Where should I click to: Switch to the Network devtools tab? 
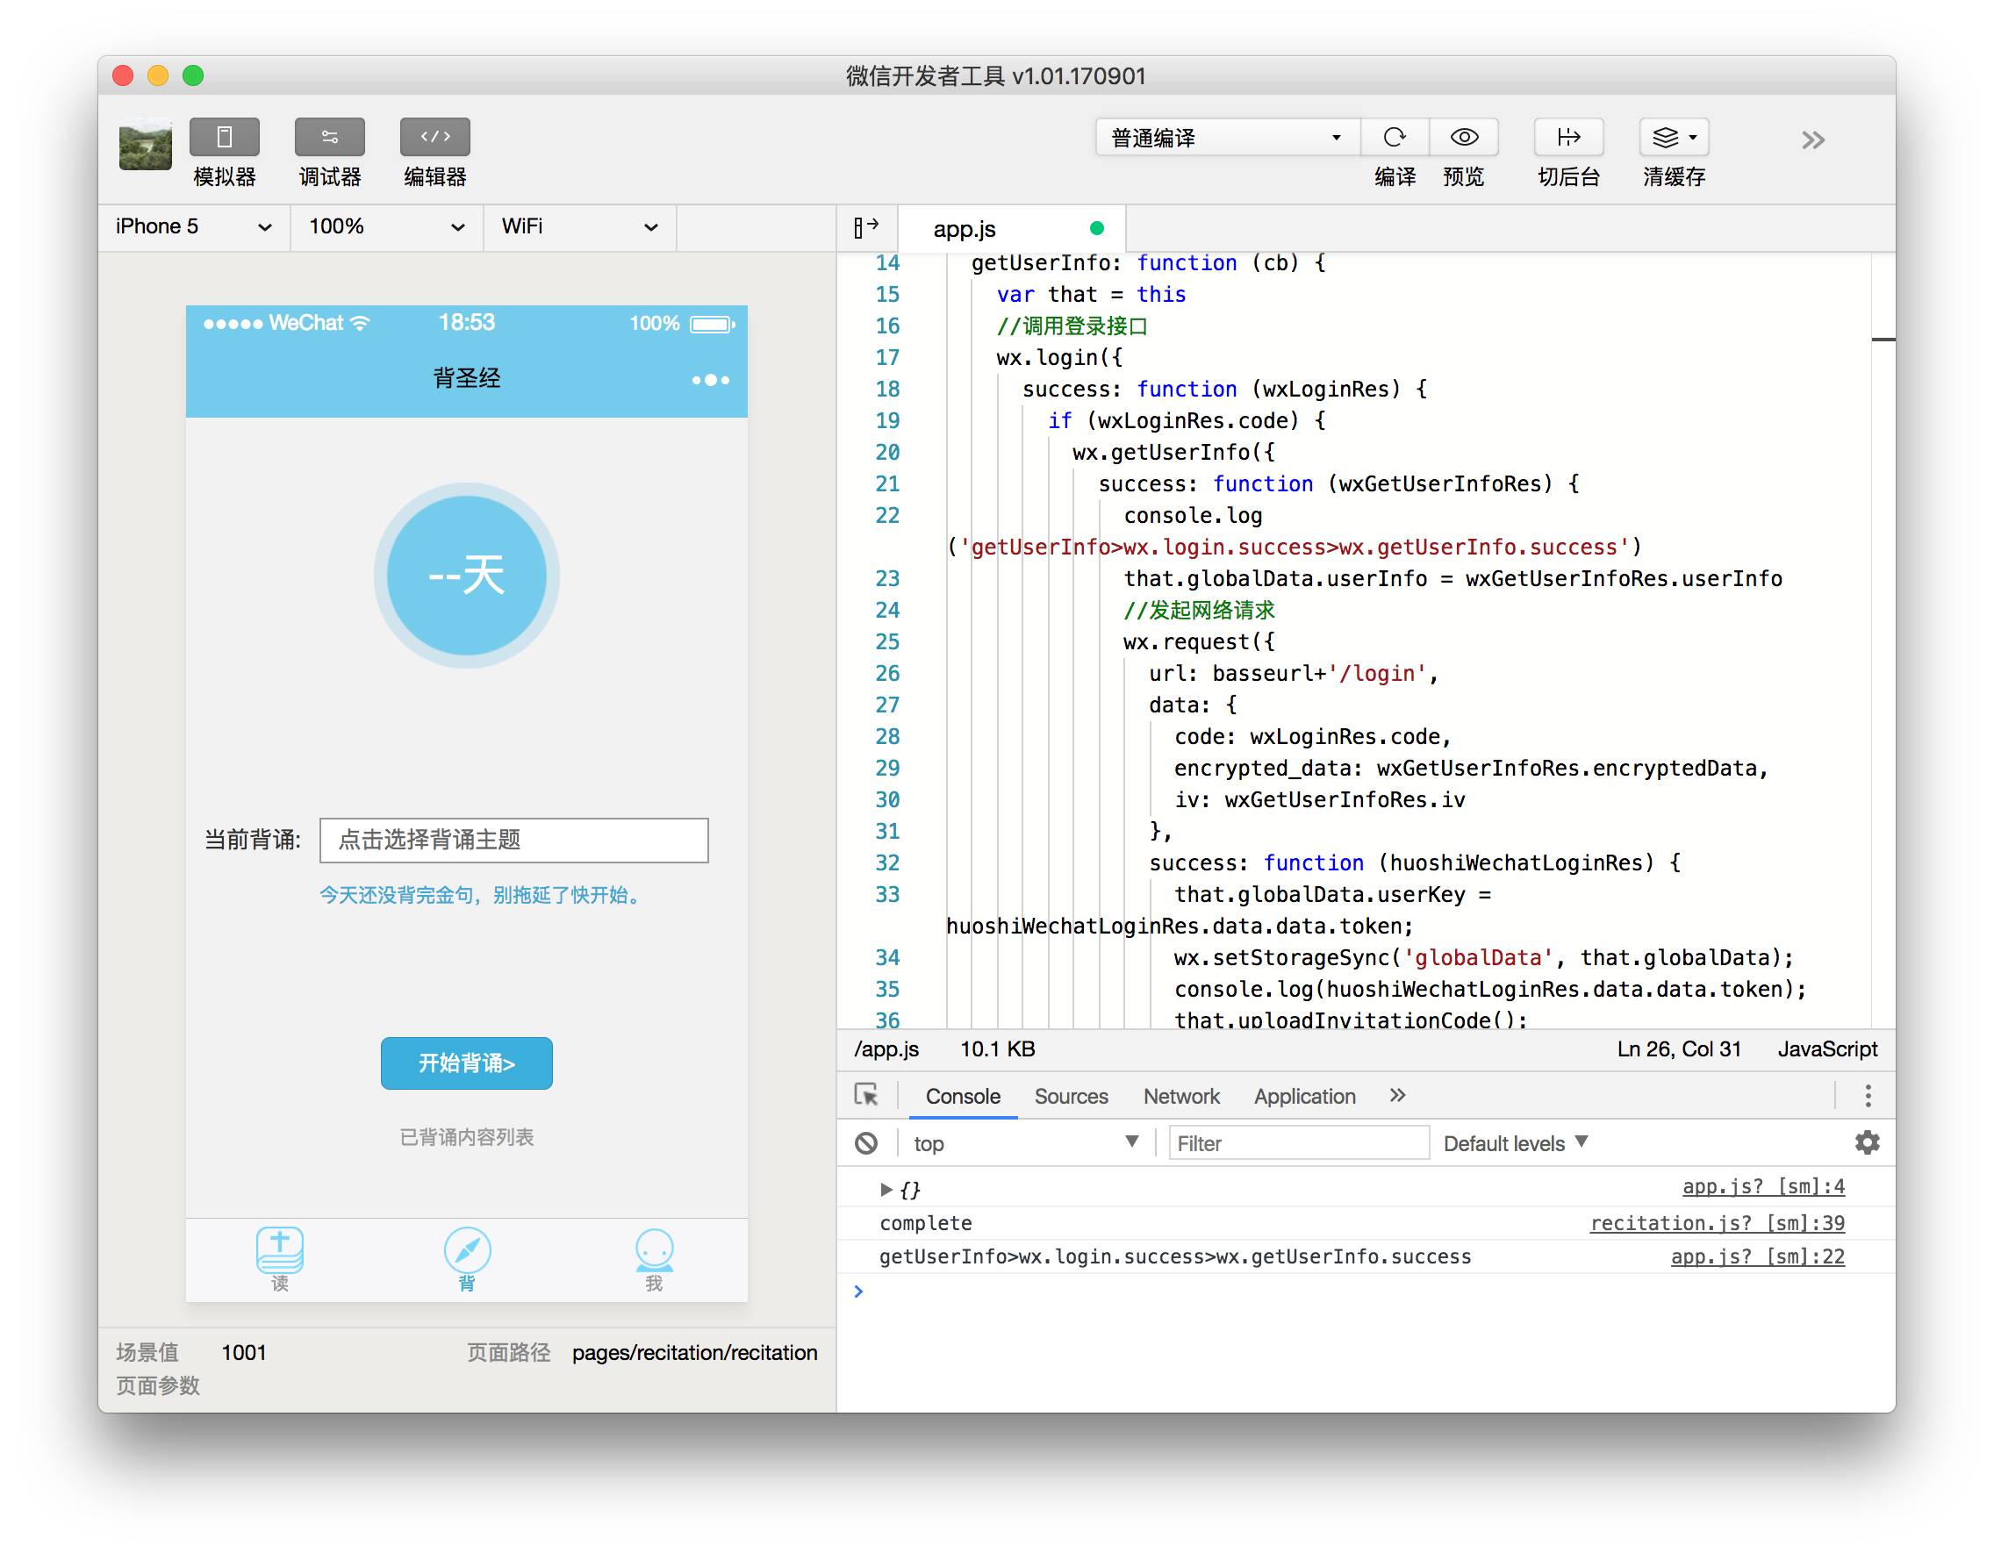click(1180, 1097)
